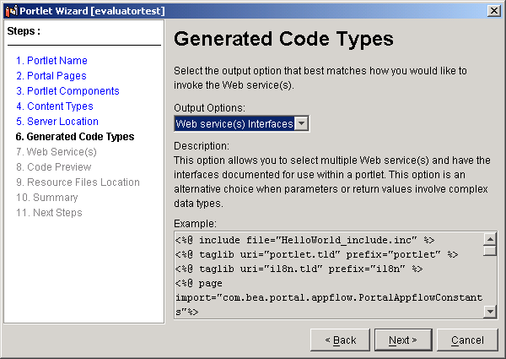Go to step 1 Portlet Name
Image resolution: width=506 pixels, height=359 pixels.
pyautogui.click(x=51, y=61)
